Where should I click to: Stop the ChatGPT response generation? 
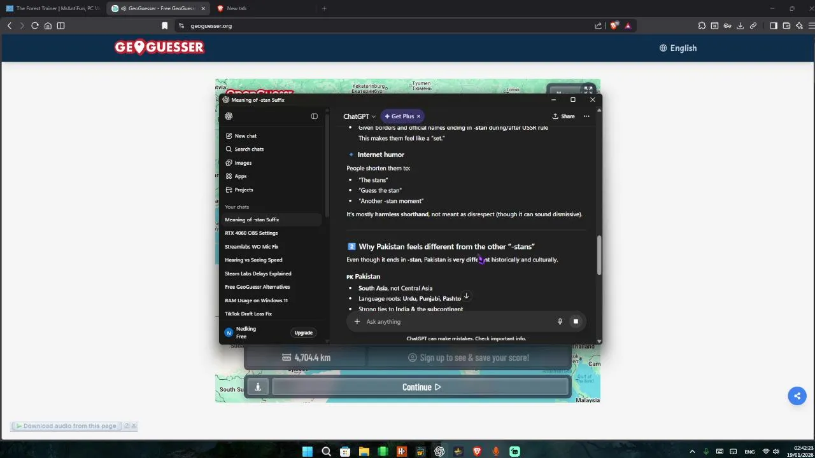(x=576, y=322)
